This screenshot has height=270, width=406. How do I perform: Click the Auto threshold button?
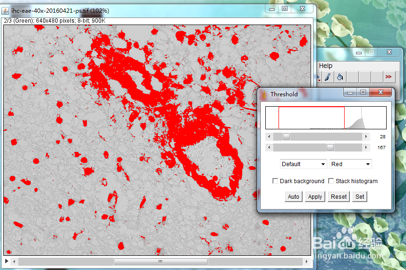293,197
